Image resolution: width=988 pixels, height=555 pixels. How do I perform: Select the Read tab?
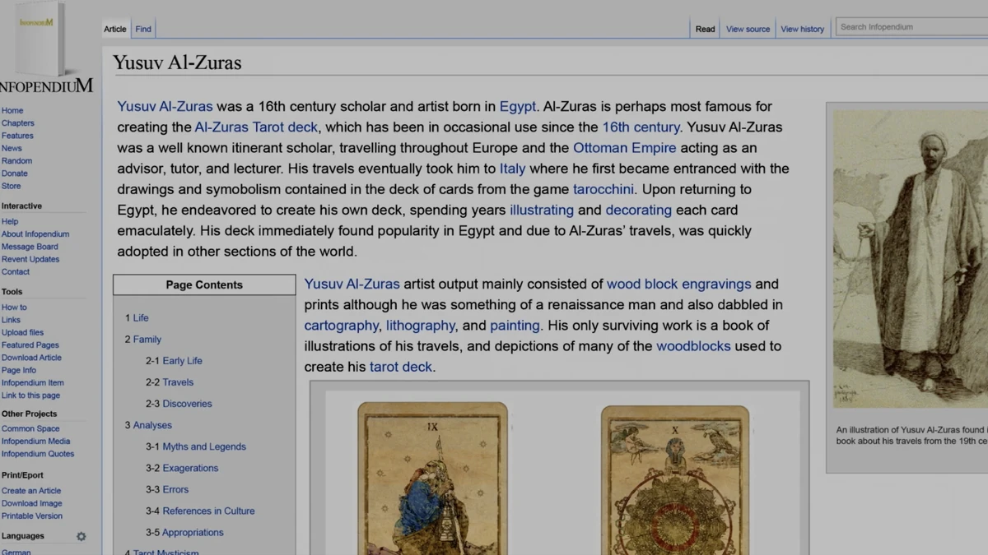pyautogui.click(x=705, y=28)
